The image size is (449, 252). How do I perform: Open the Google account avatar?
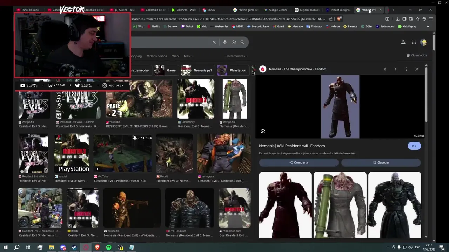point(424,42)
